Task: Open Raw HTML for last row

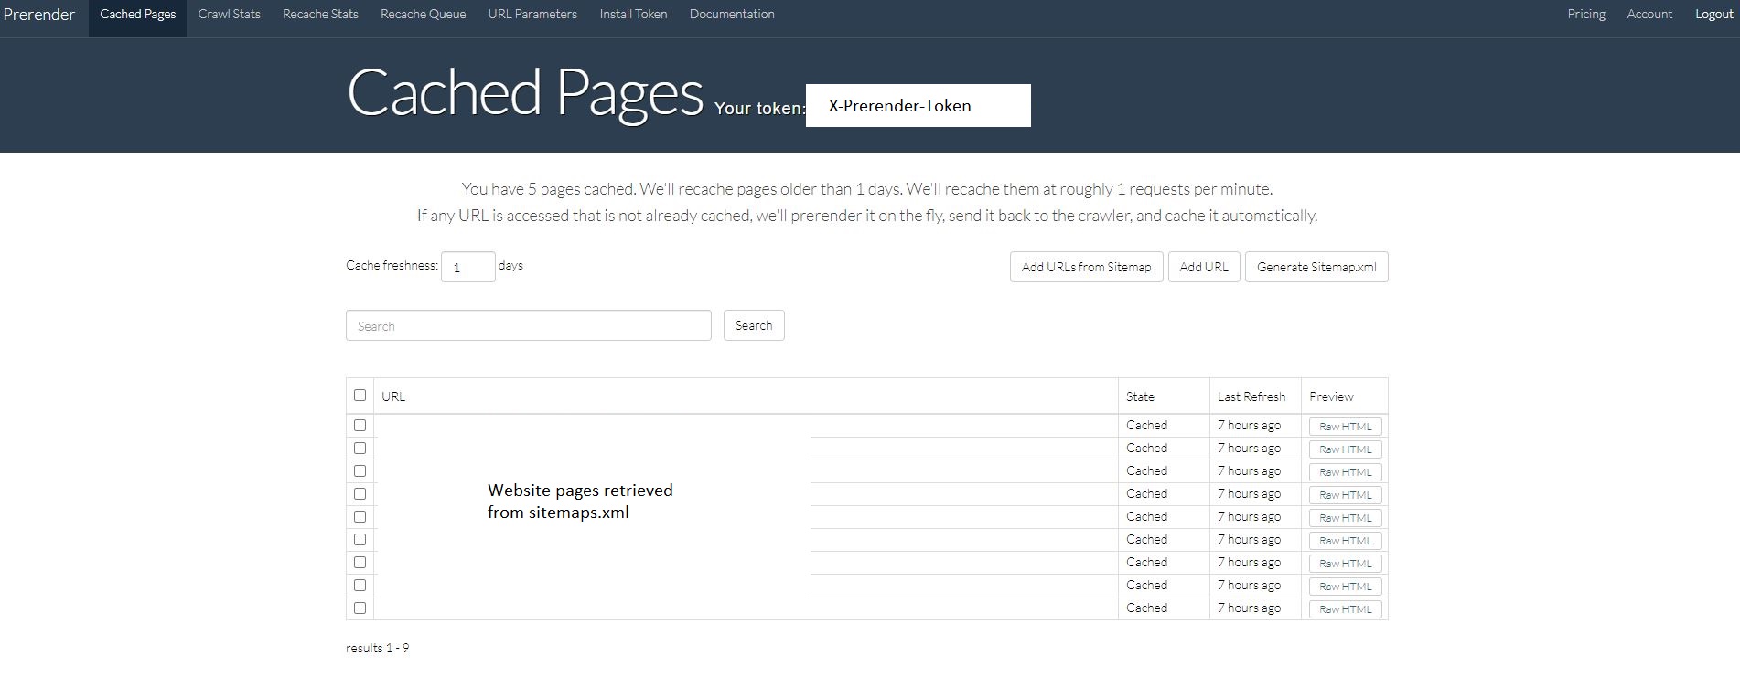Action: 1345,609
